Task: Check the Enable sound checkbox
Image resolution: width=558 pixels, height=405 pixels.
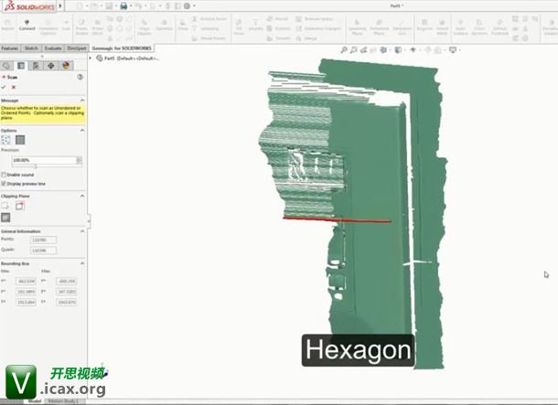Action: [x=4, y=175]
